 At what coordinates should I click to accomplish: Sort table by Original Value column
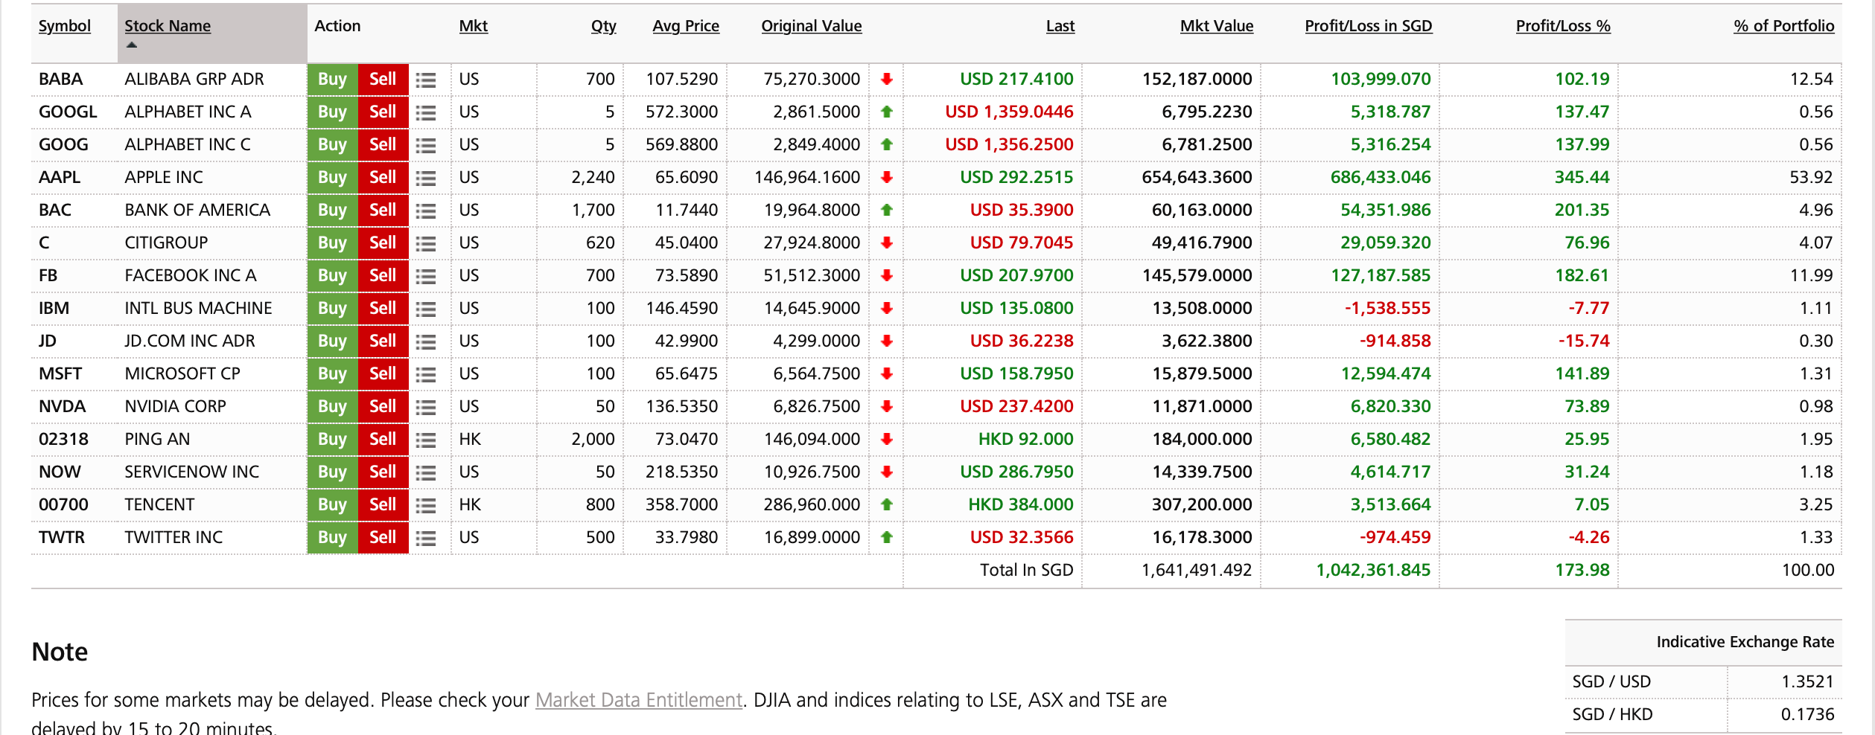click(811, 26)
